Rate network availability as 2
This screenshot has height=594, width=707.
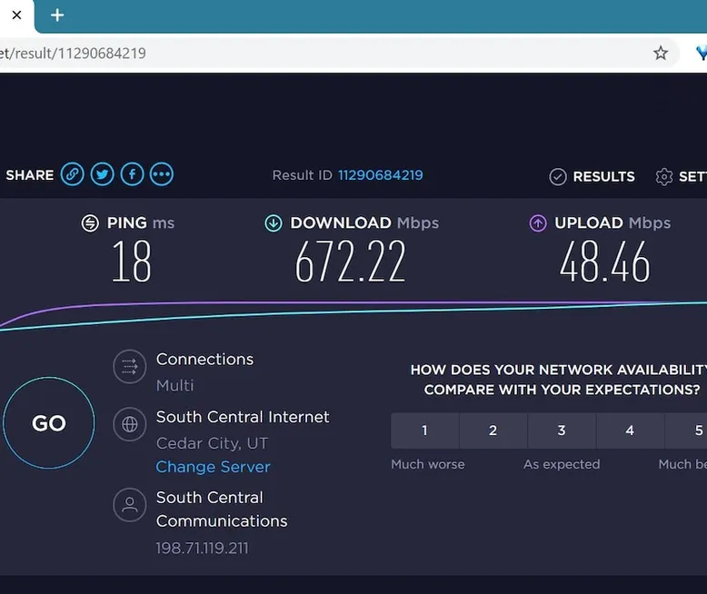493,431
